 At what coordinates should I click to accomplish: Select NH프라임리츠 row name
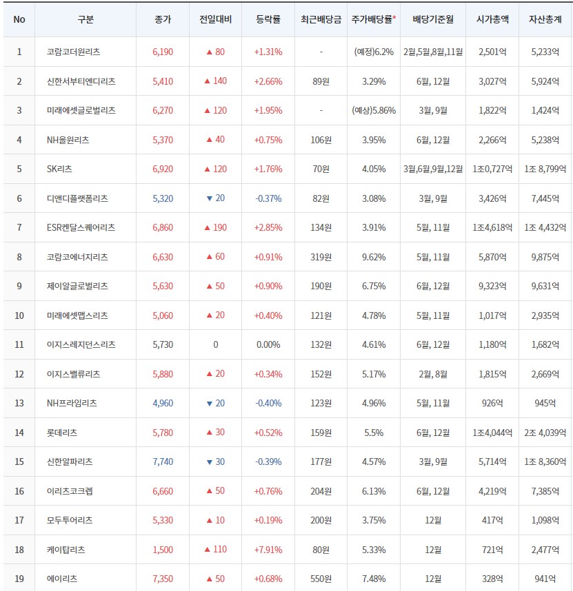click(72, 403)
